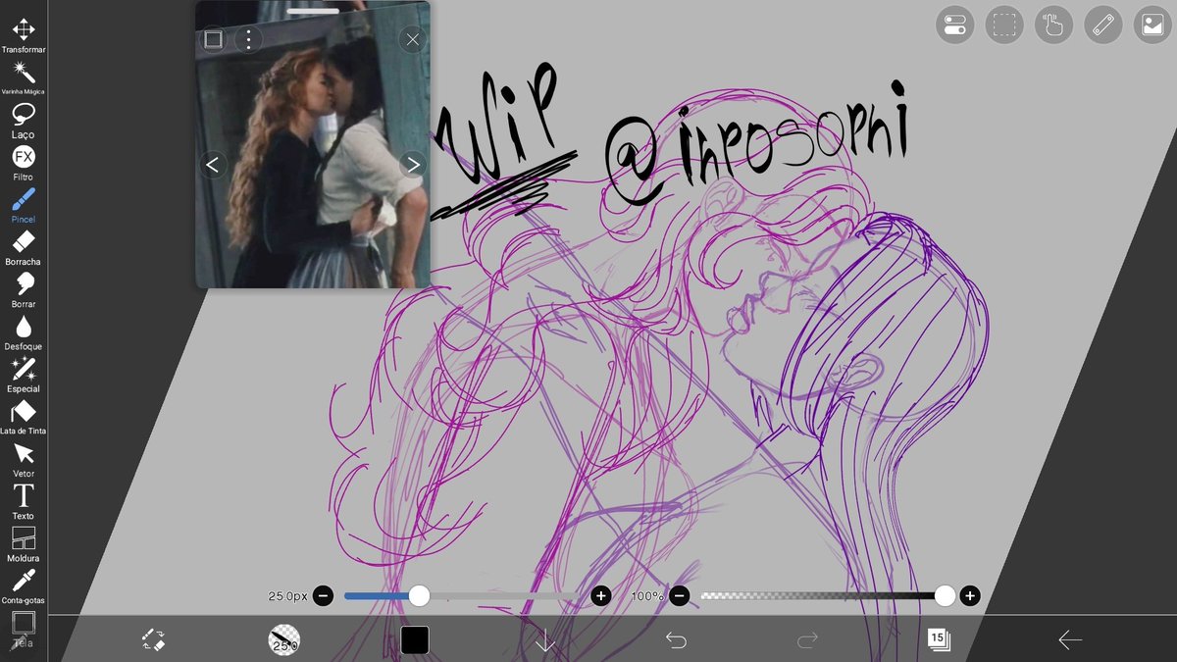This screenshot has width=1177, height=662.
Task: Select the Vetor tool
Action: tap(24, 459)
